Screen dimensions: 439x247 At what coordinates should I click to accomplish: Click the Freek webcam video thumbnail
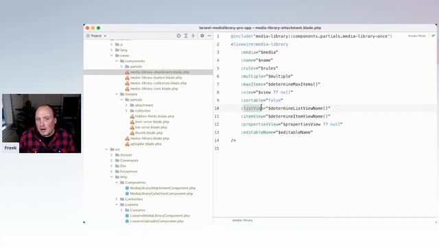[42, 123]
